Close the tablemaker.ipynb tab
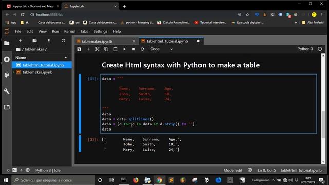The height and width of the screenshot is (185, 329). point(134,41)
